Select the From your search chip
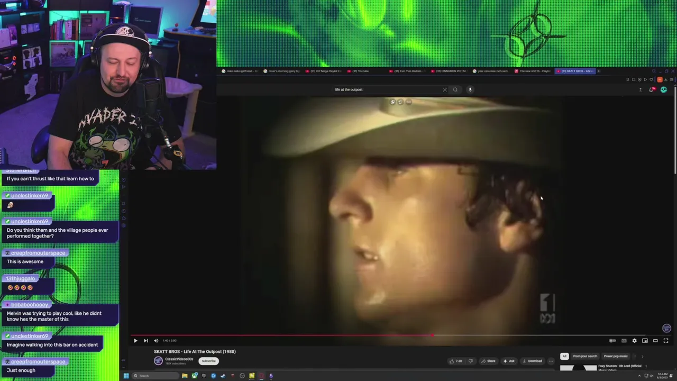This screenshot has height=381, width=677. tap(585, 356)
